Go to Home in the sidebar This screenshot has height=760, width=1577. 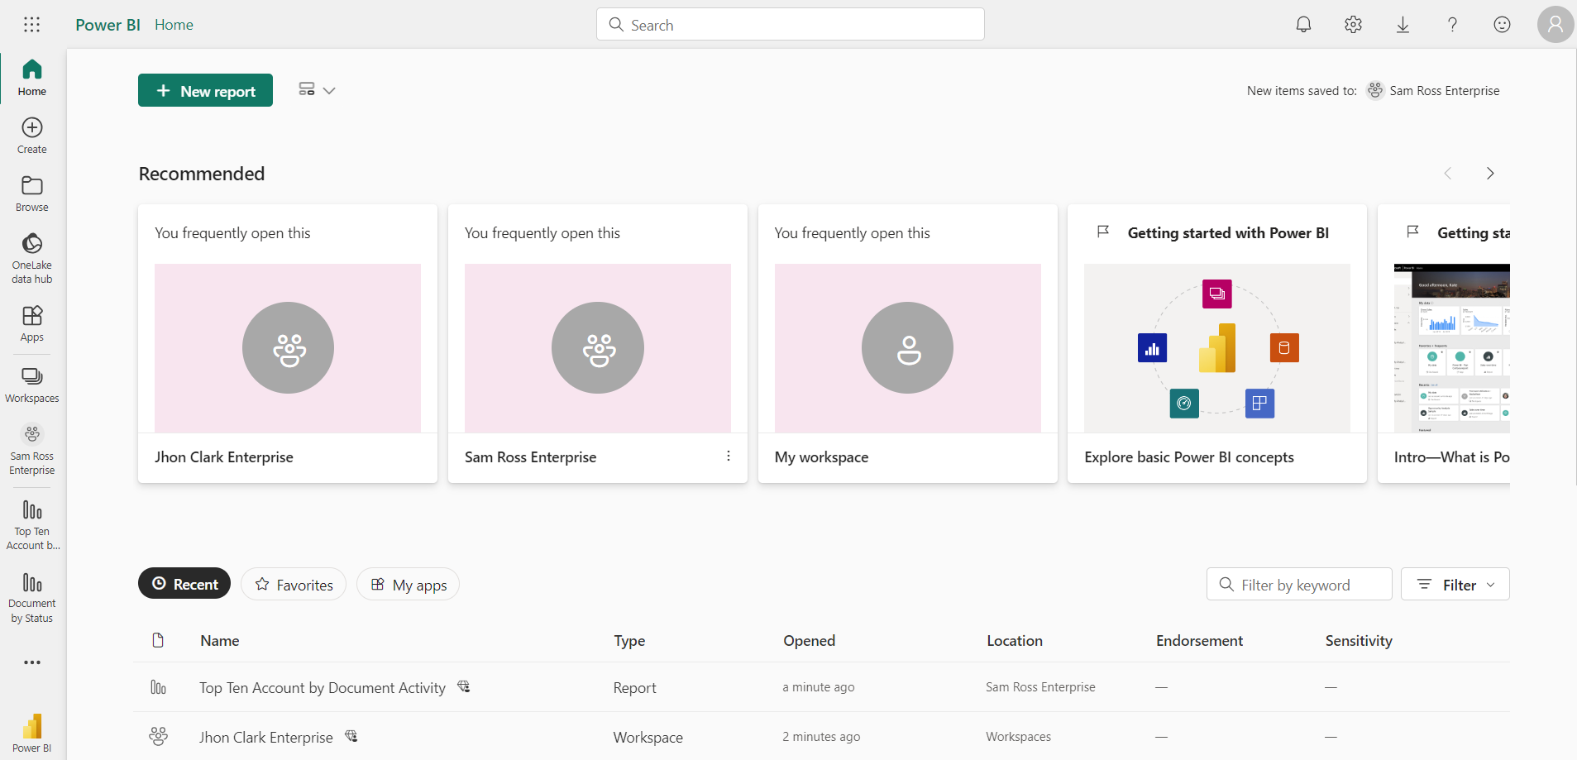pos(32,78)
